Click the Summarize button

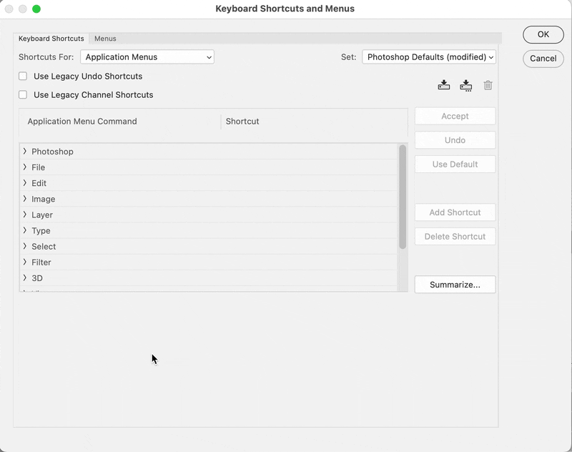[x=455, y=285]
